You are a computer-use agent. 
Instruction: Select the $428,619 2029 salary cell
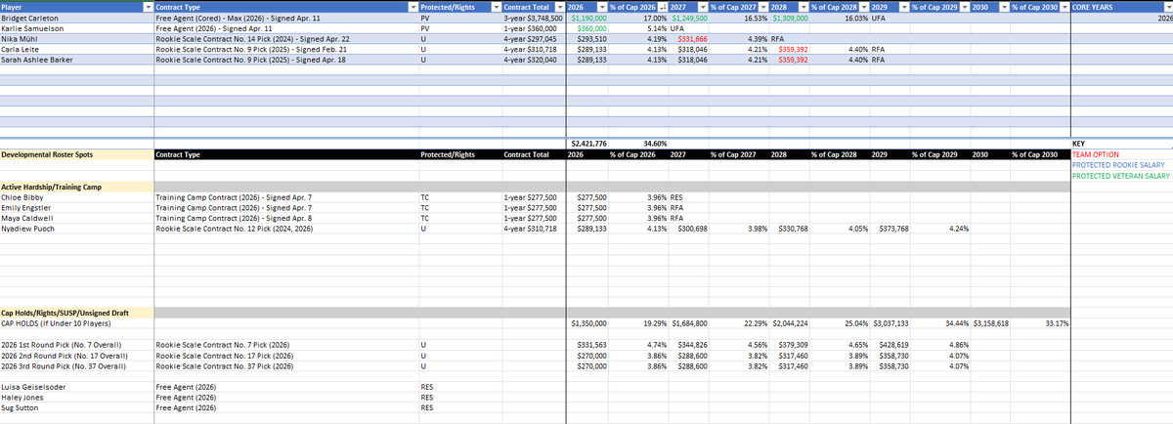point(890,345)
